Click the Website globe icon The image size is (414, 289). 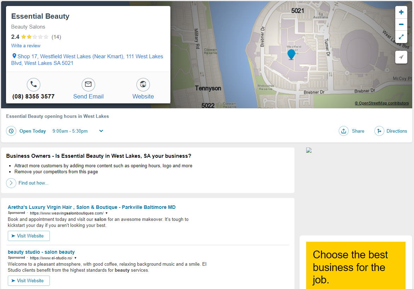[143, 85]
